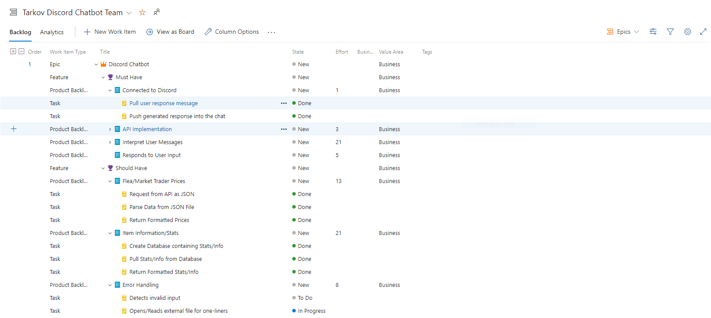The image size is (711, 318).
Task: Select Pull Stats/Info from Database task
Action: click(x=165, y=259)
